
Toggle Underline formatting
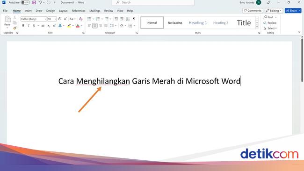[34, 26]
